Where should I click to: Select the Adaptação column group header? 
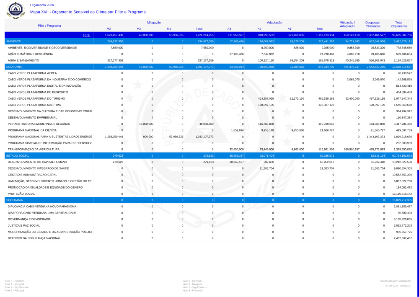[274, 22]
